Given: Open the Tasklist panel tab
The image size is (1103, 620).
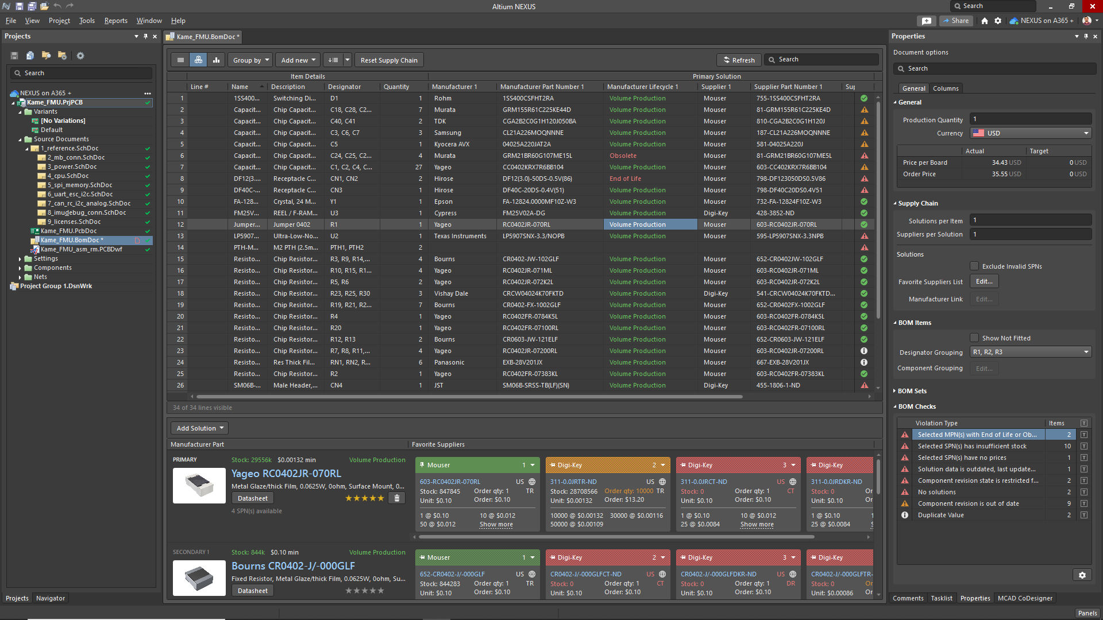Looking at the screenshot, I should coord(942,598).
